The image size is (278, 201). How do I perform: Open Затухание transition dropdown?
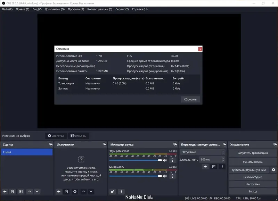[203, 152]
